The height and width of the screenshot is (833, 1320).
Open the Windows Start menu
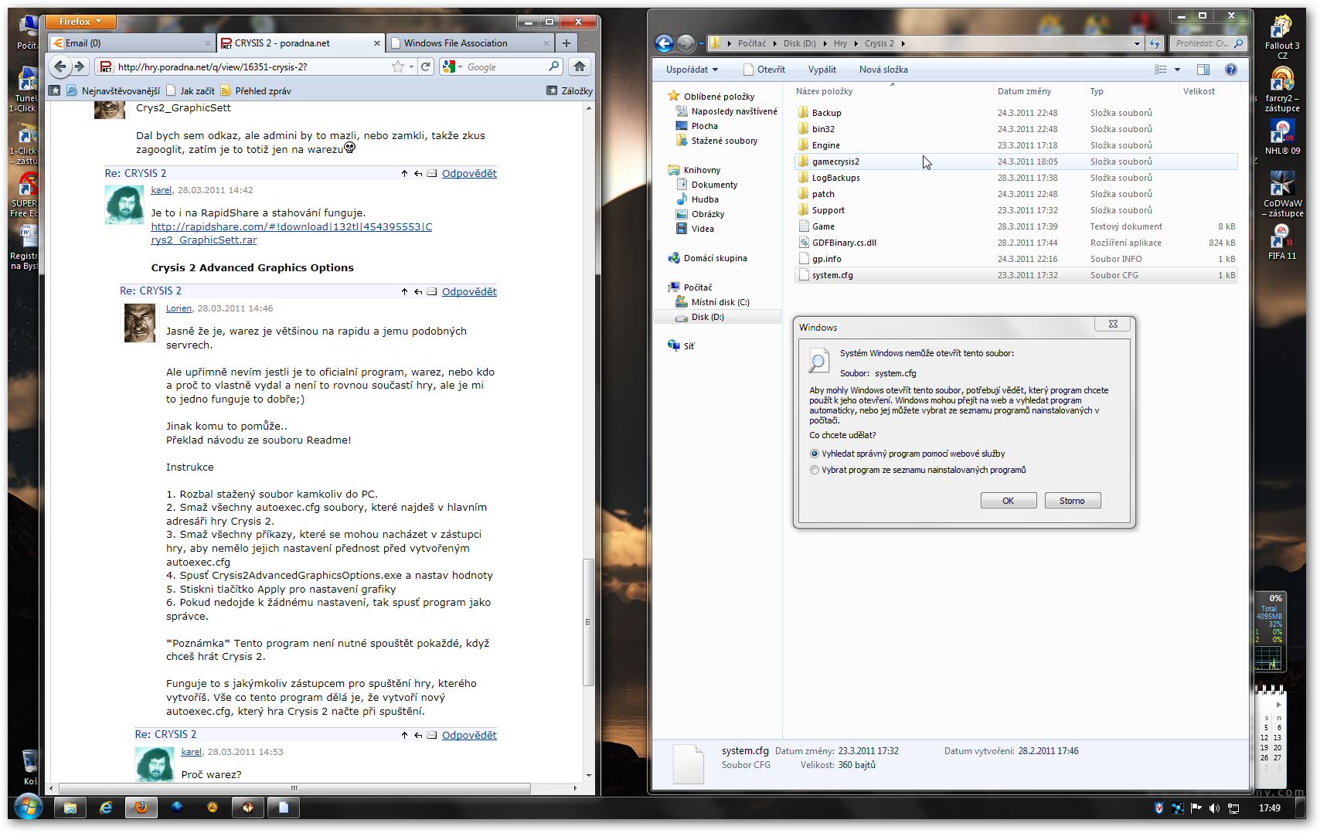point(28,807)
